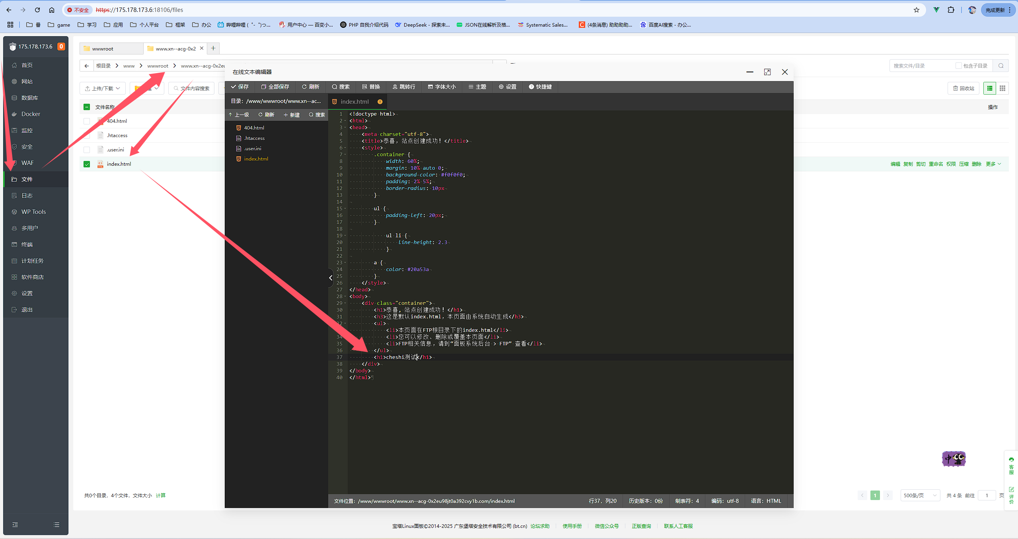Open the editor Theme option
This screenshot has width=1018, height=539.
point(477,87)
